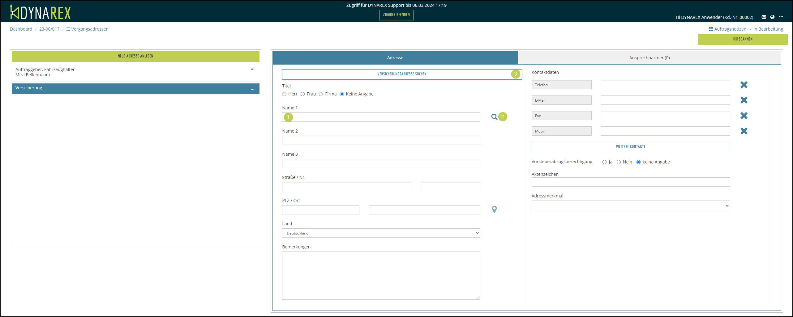This screenshot has height=317, width=793.
Task: Open three-dot menu for Auftraggeber, Fahrzeughalter entry
Action: pos(253,69)
